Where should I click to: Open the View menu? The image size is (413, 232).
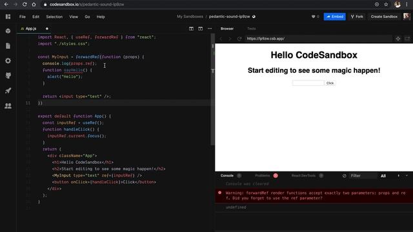click(74, 17)
